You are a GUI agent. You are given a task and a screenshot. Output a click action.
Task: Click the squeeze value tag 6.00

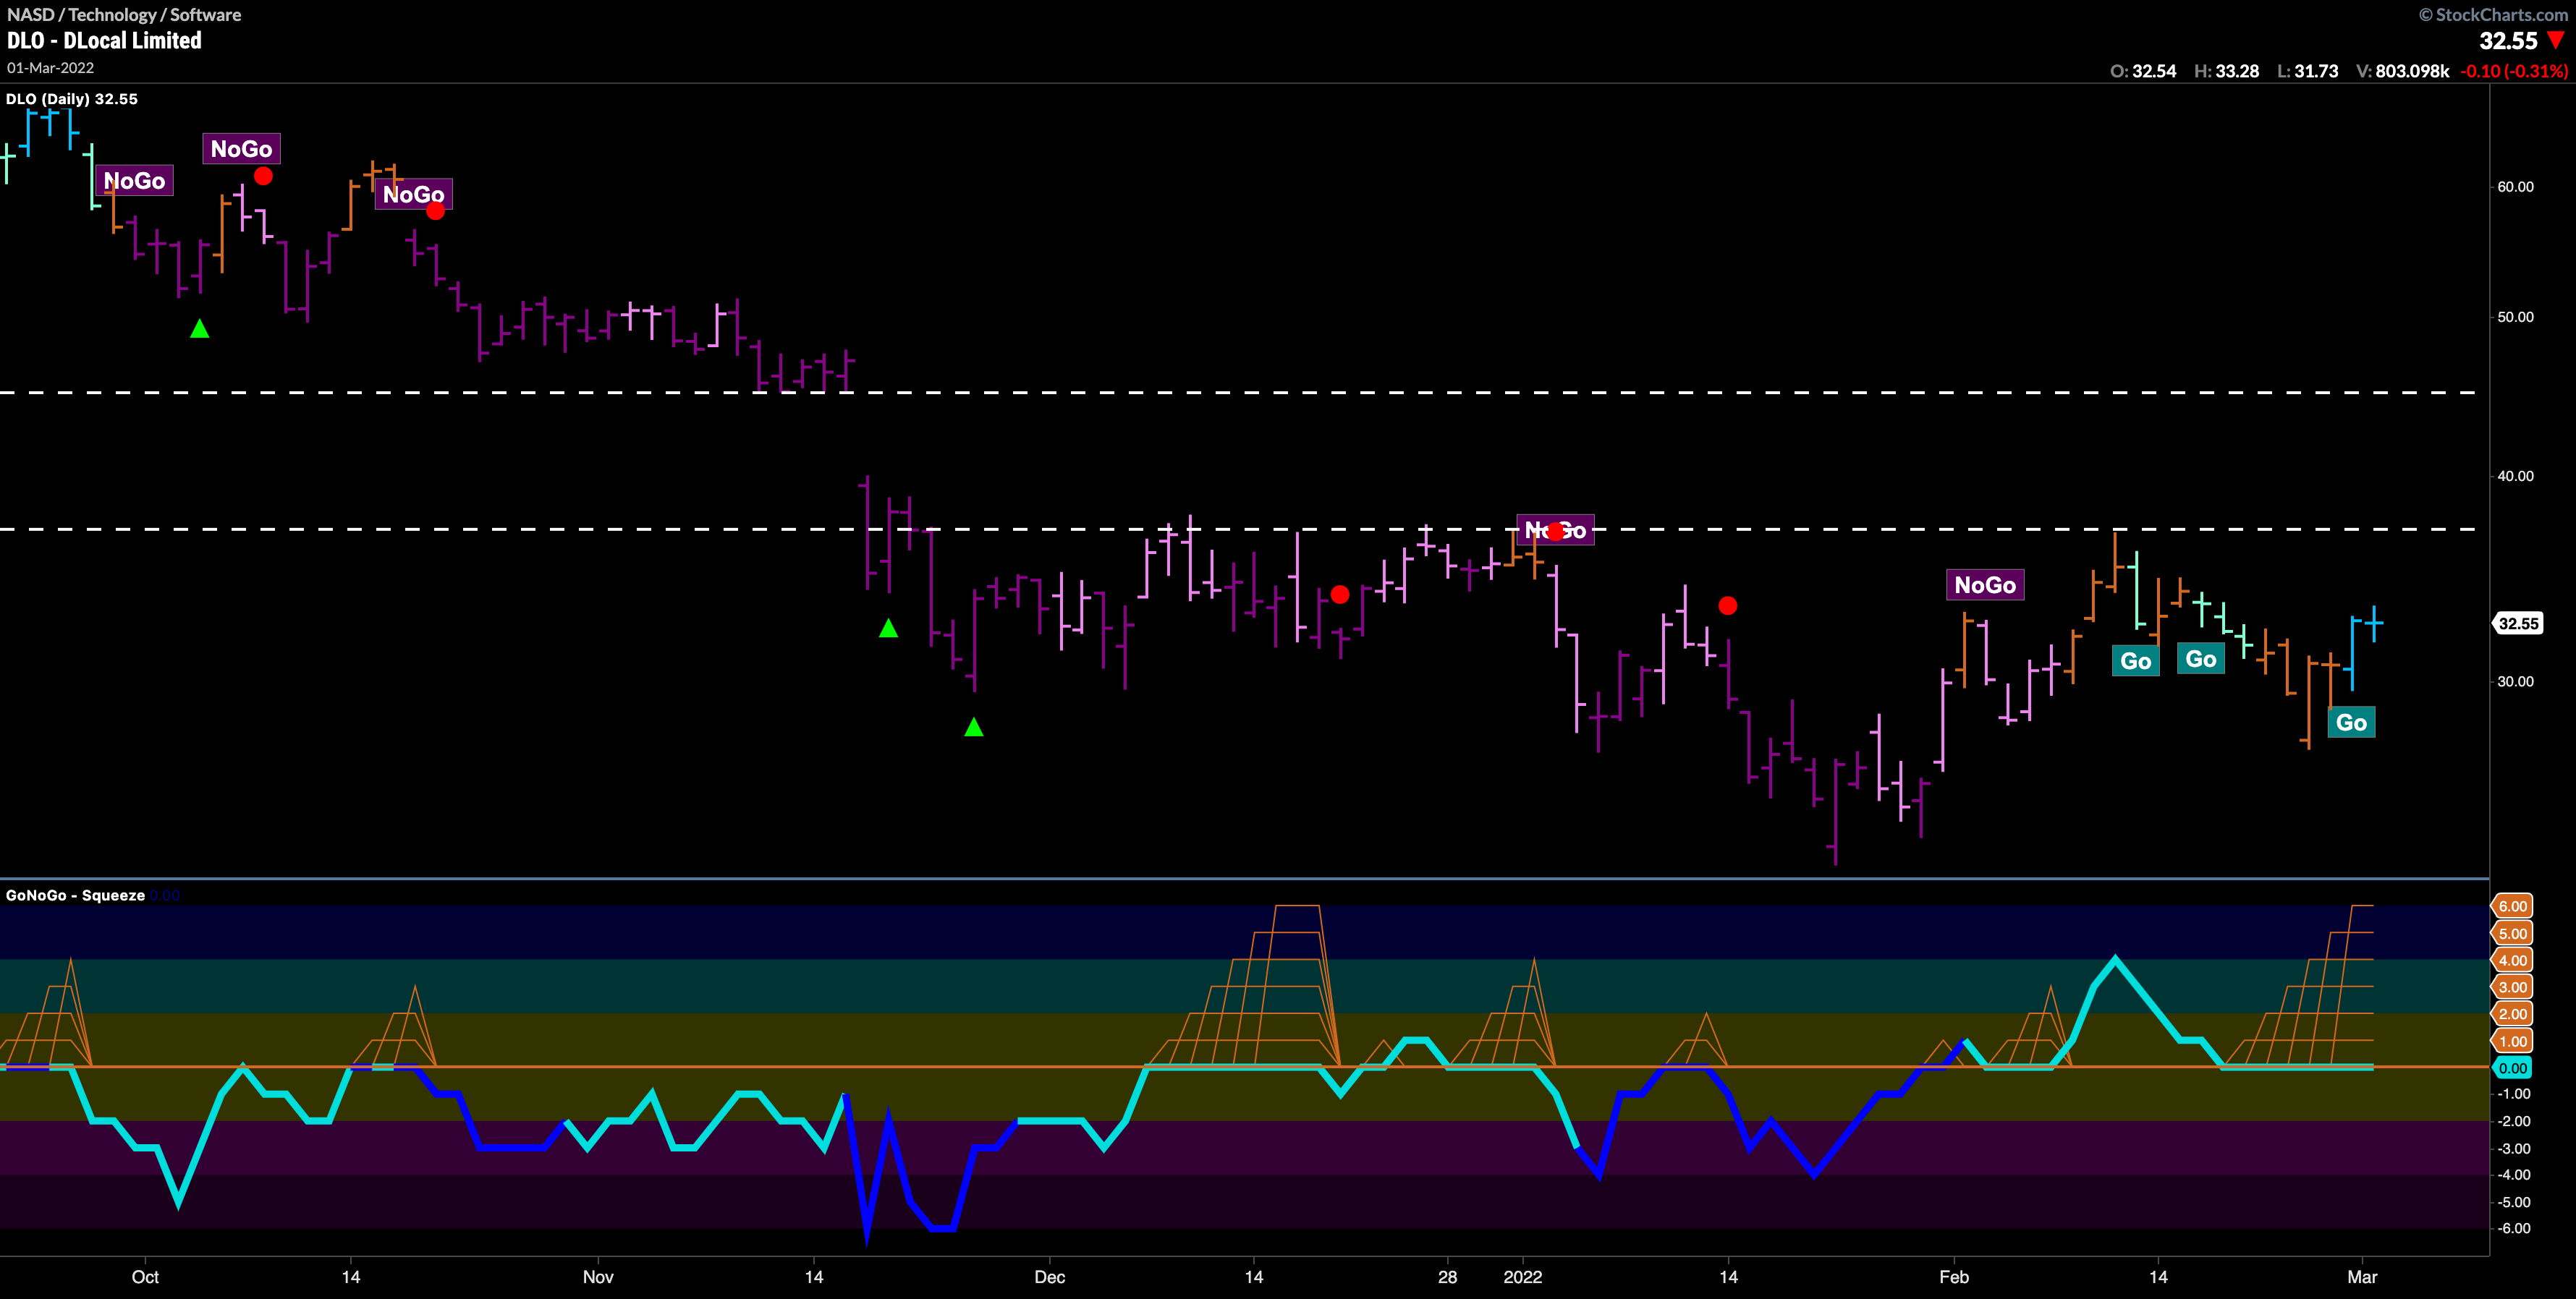[x=2513, y=906]
